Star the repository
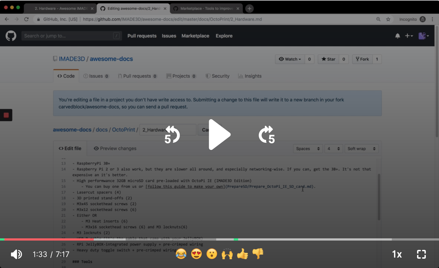 tap(328, 59)
